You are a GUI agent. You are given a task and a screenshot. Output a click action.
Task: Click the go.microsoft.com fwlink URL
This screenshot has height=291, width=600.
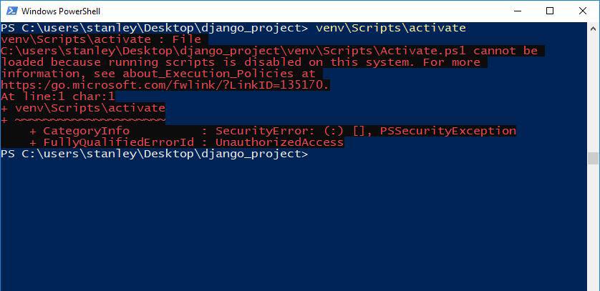click(x=166, y=85)
